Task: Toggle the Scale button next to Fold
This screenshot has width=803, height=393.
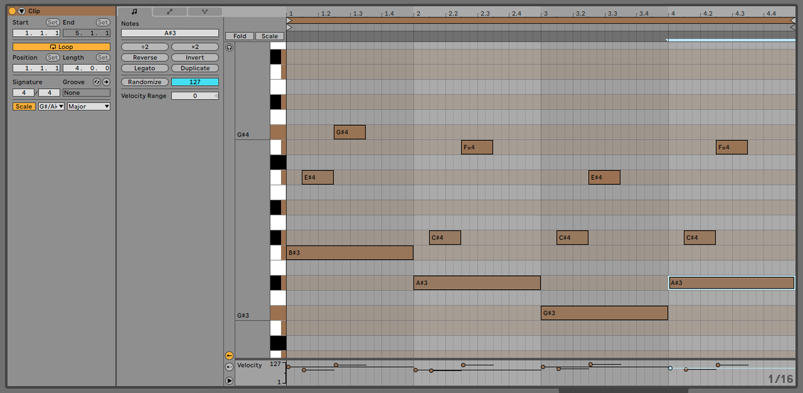Action: pyautogui.click(x=270, y=36)
